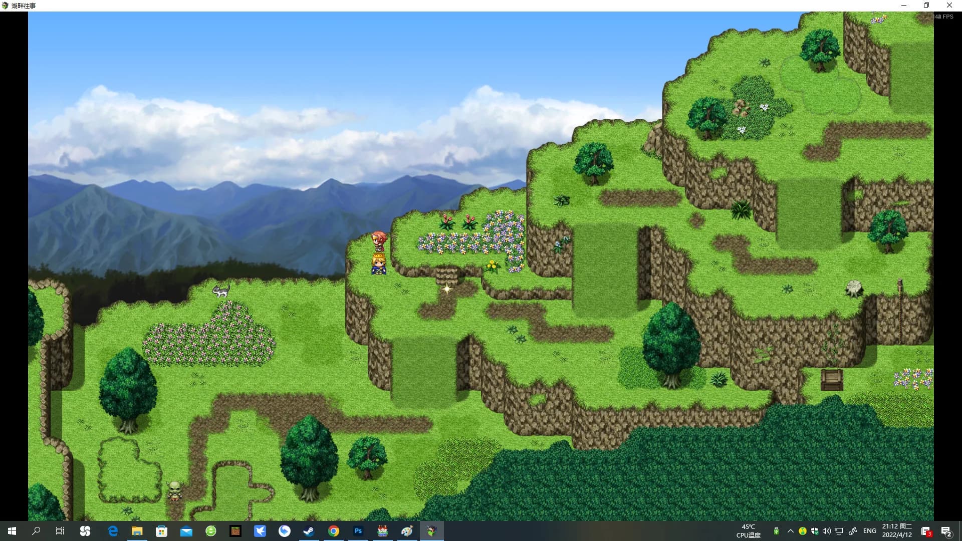
Task: Launch the green e browser icon
Action: [x=211, y=531]
